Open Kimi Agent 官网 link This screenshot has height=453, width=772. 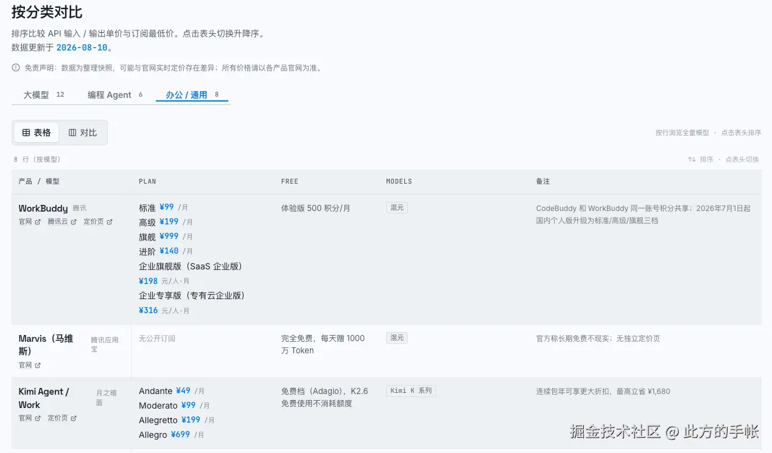click(x=30, y=418)
